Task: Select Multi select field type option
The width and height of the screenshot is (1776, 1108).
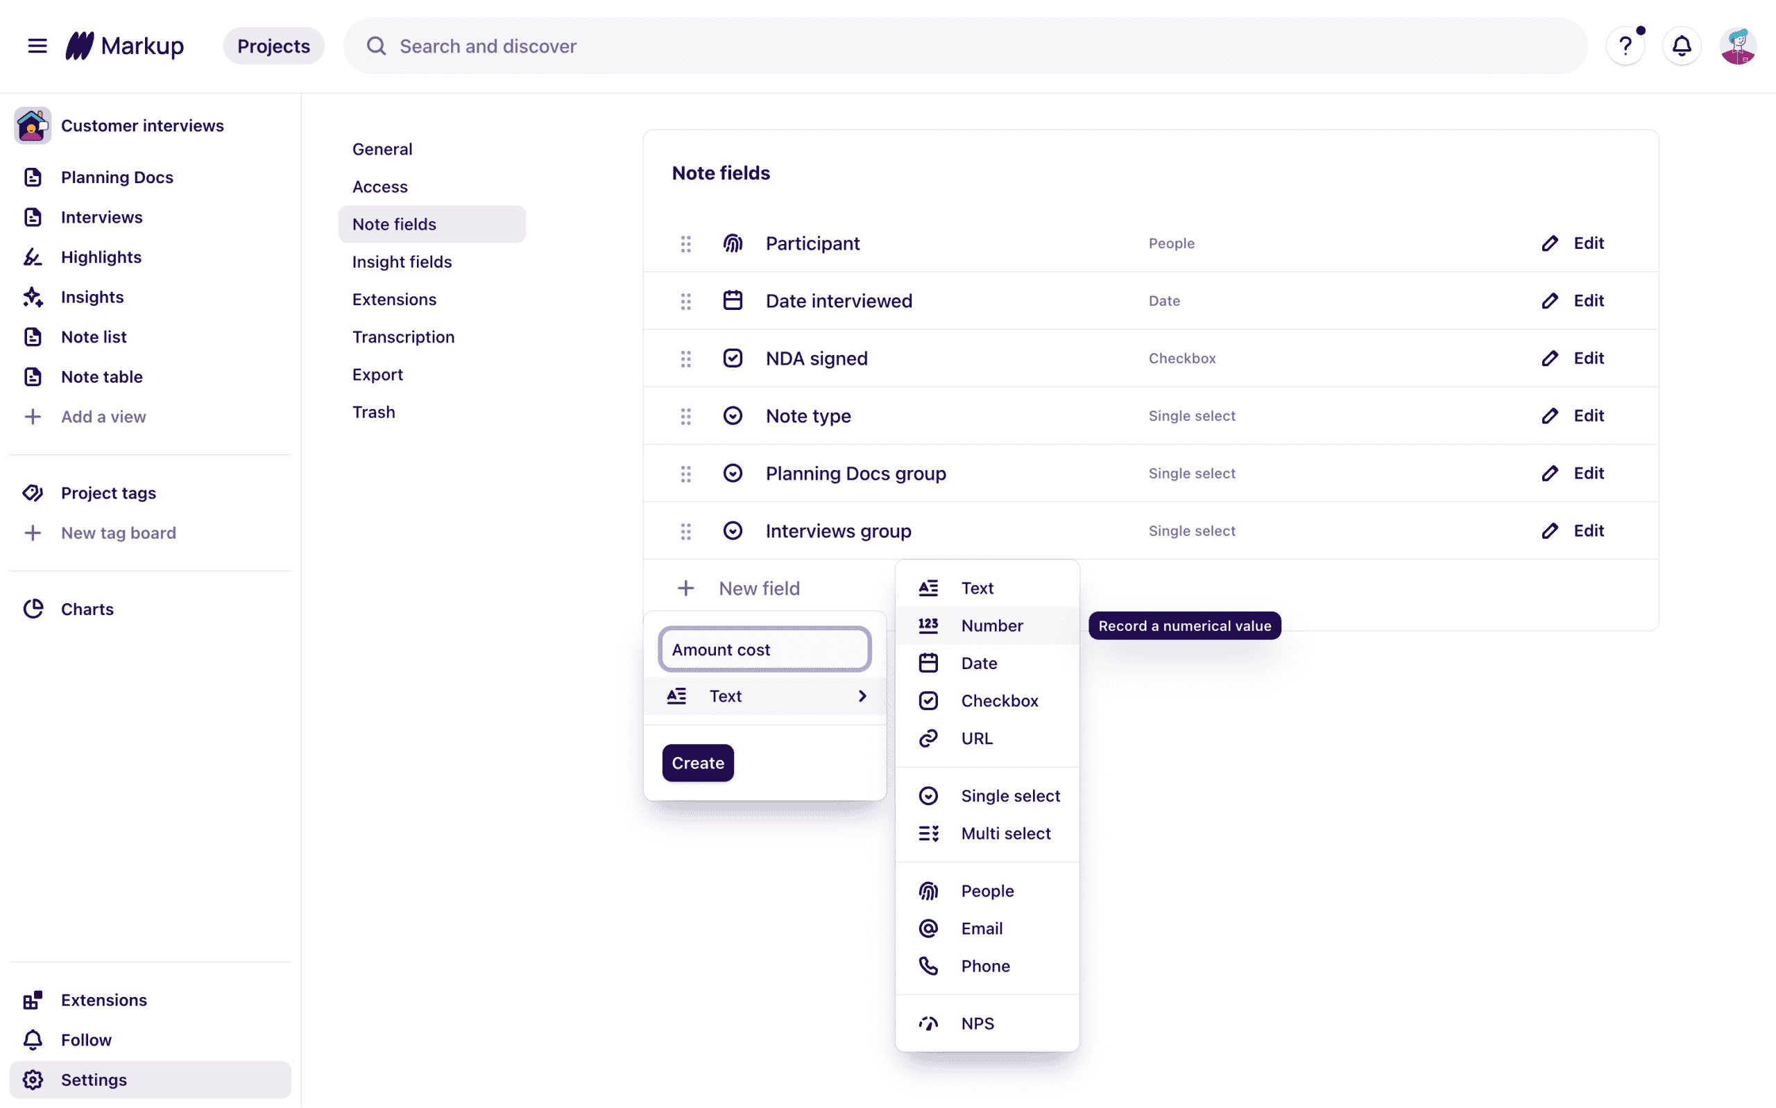Action: (x=1006, y=832)
